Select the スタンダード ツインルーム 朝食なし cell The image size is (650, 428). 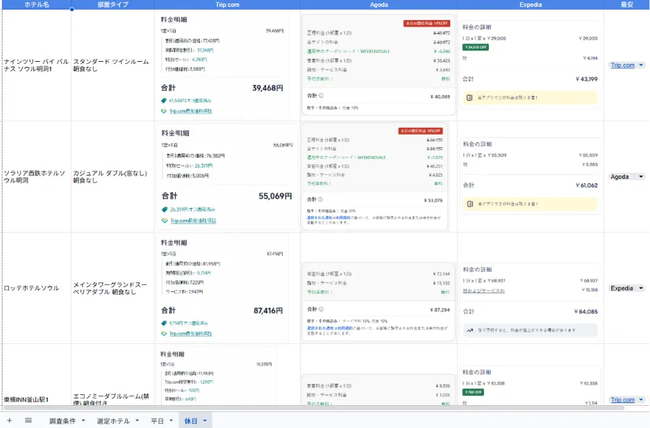112,65
